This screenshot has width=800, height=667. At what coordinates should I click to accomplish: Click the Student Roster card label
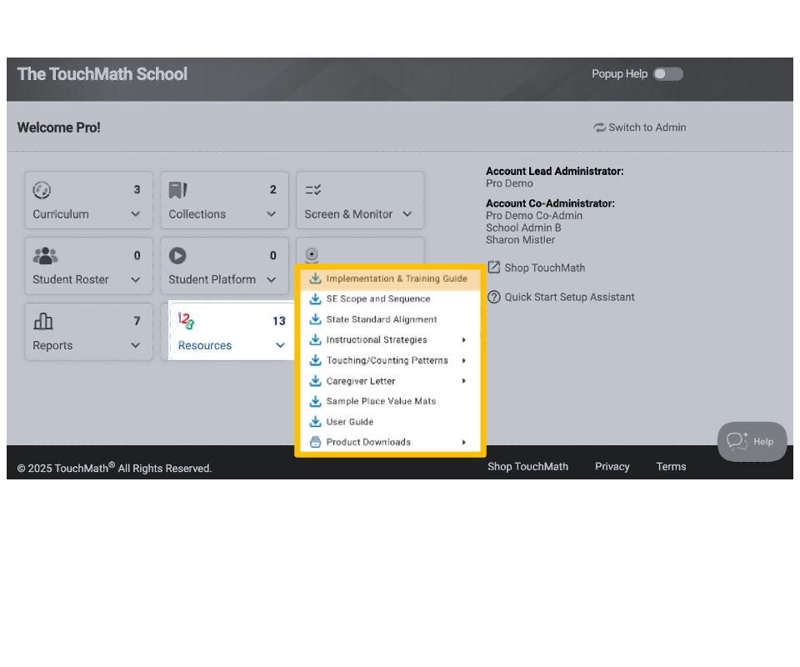tap(70, 279)
